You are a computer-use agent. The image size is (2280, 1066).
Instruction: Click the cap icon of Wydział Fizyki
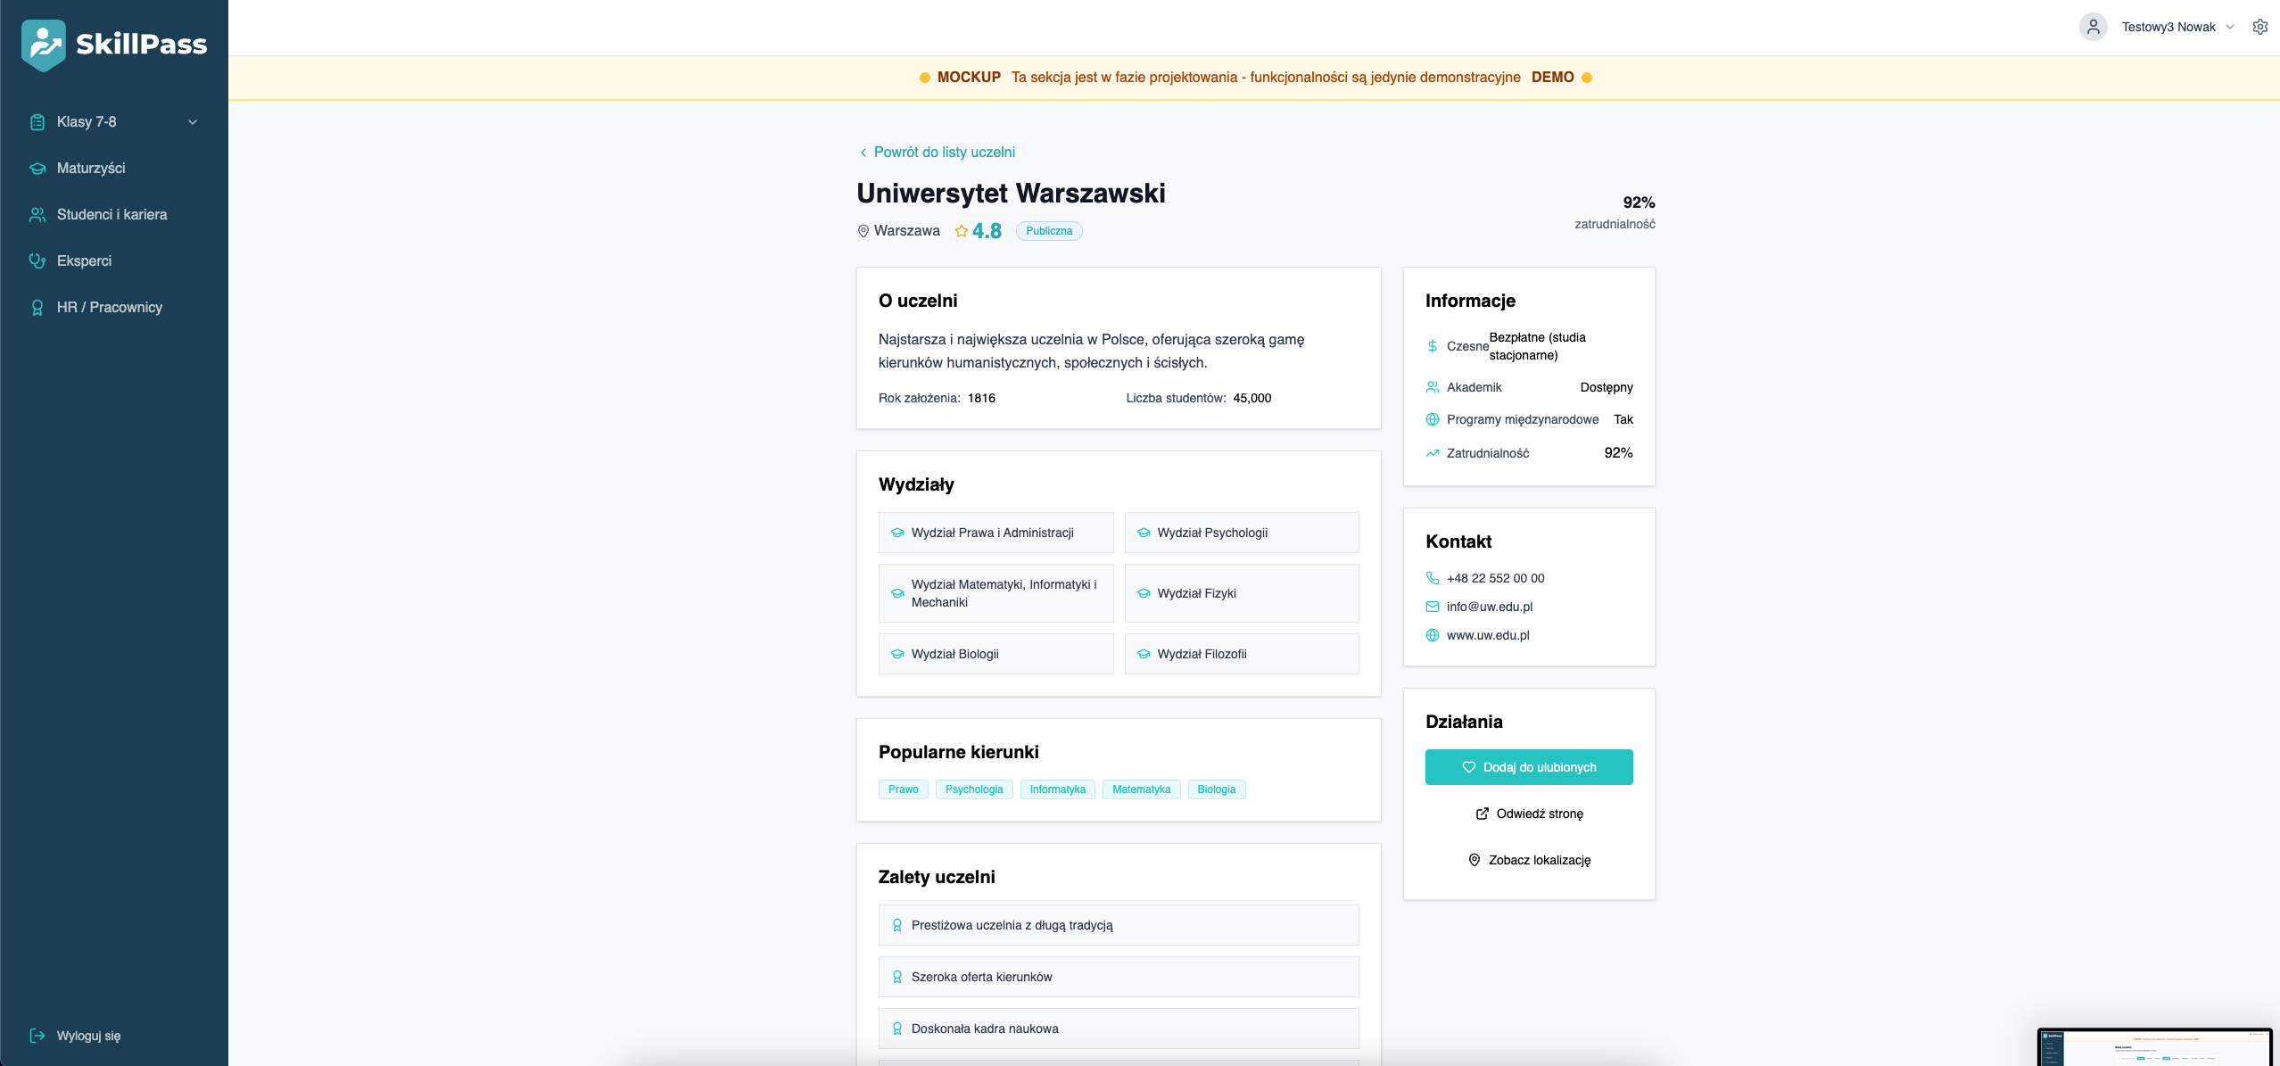click(x=1144, y=593)
